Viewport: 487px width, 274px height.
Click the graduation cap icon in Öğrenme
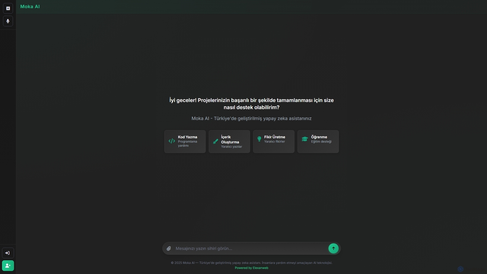point(305,139)
